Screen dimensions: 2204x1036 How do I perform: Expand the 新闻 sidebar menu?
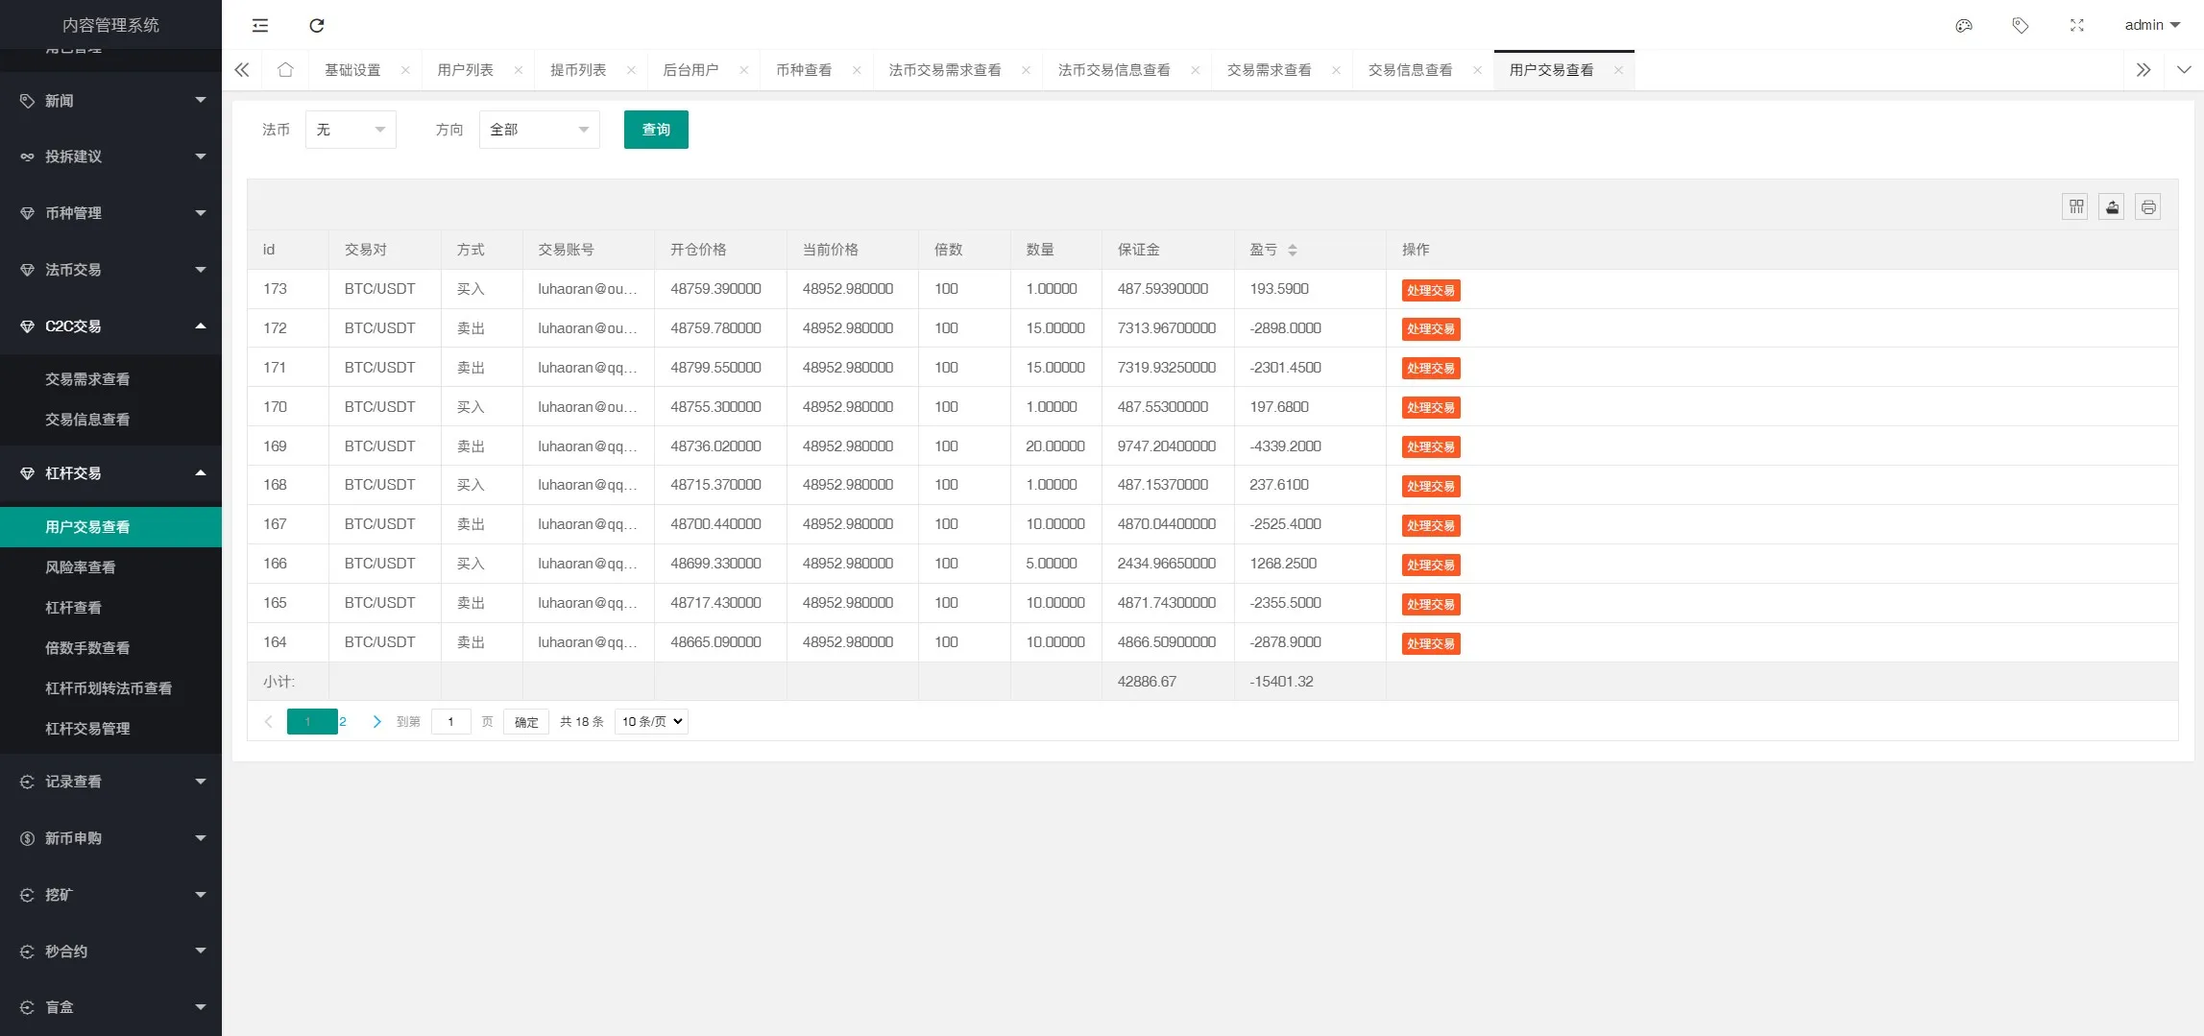pyautogui.click(x=111, y=101)
